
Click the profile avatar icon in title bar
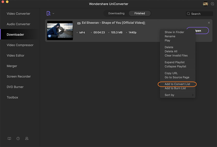tap(205, 4)
